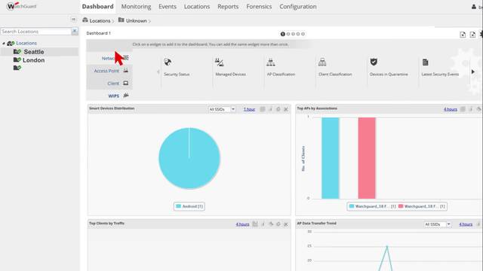Click Unknown in the breadcrumb
483x271 pixels.
136,21
